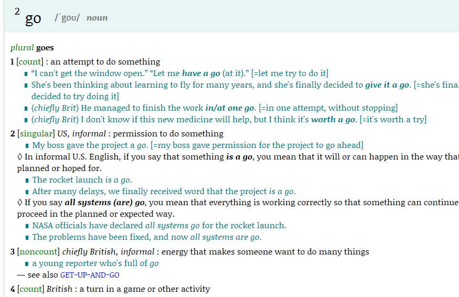Click the bold phrase 'worth a go'
The image size is (459, 297).
click(333, 120)
